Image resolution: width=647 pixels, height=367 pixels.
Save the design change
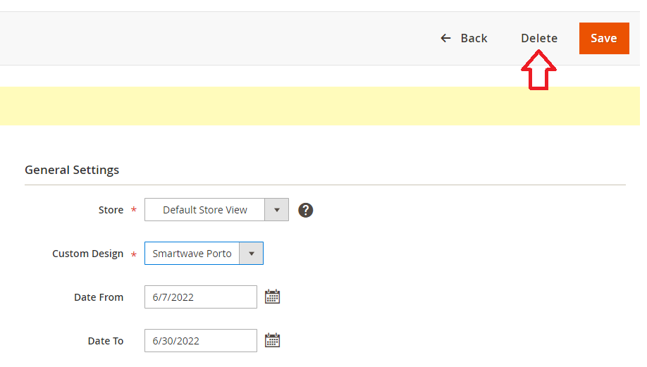pyautogui.click(x=604, y=38)
